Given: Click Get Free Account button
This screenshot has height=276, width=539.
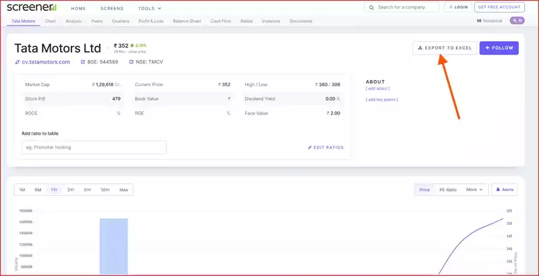Looking at the screenshot, I should (499, 7).
